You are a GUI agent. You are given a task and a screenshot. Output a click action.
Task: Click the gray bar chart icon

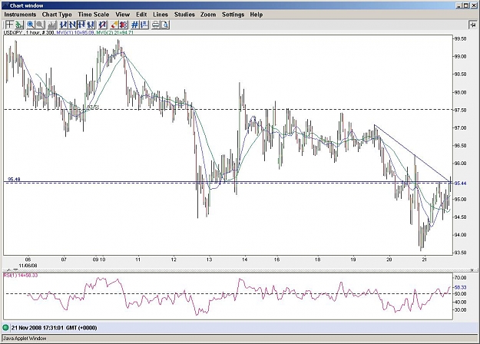click(52, 25)
